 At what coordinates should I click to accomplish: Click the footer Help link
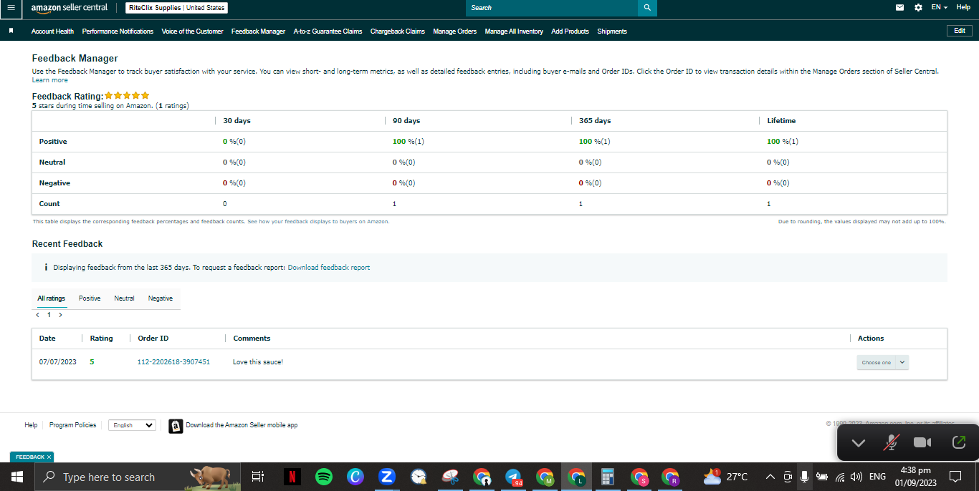point(31,425)
